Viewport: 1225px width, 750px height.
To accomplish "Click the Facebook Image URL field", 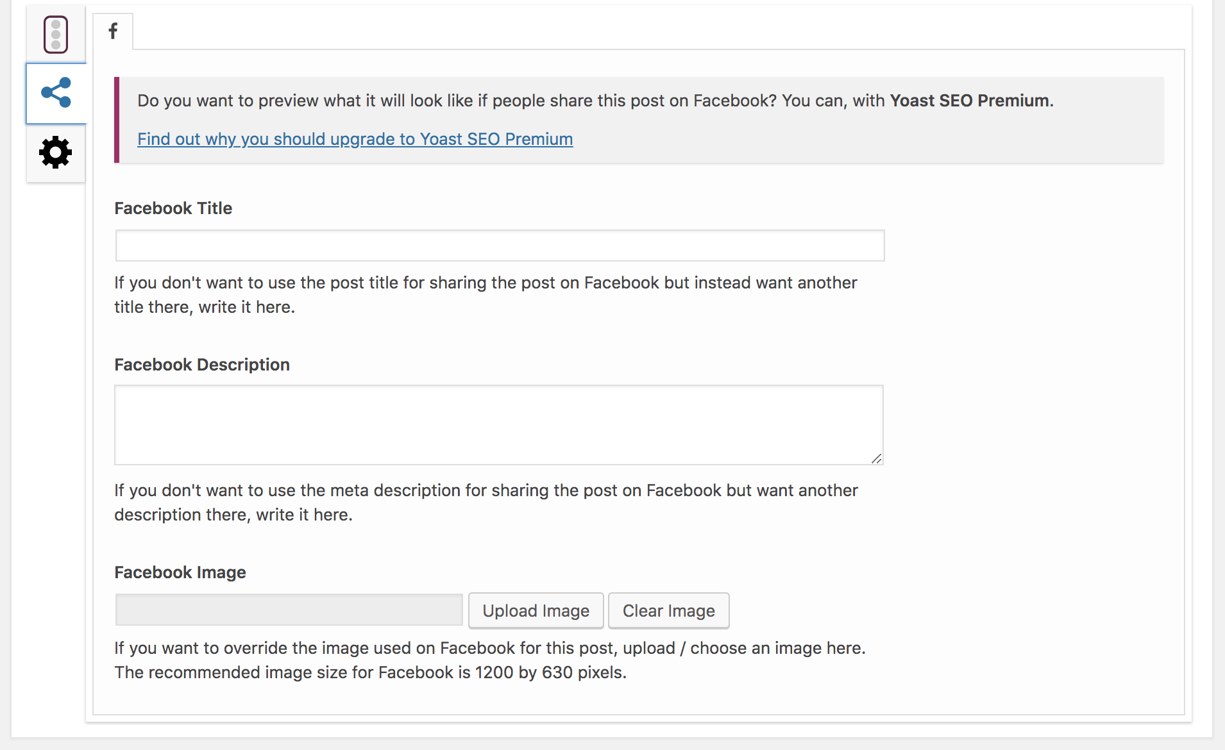I will coord(289,610).
